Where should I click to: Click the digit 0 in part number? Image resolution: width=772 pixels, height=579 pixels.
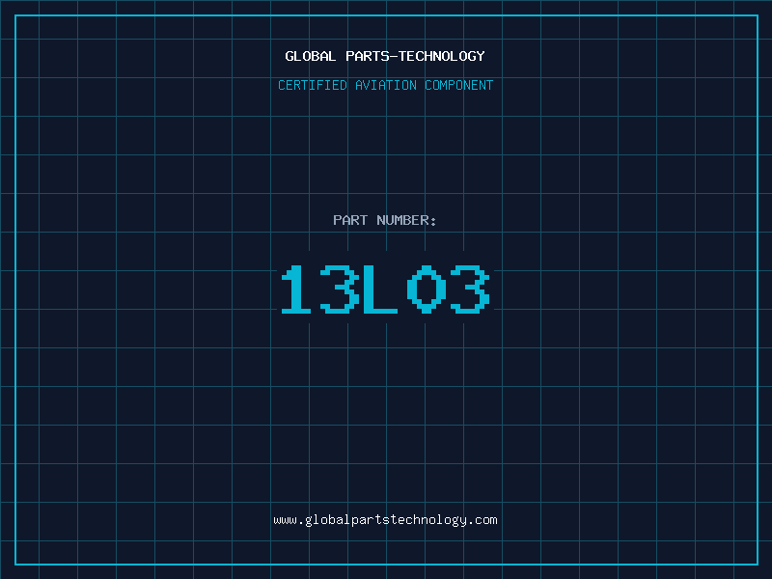click(426, 289)
